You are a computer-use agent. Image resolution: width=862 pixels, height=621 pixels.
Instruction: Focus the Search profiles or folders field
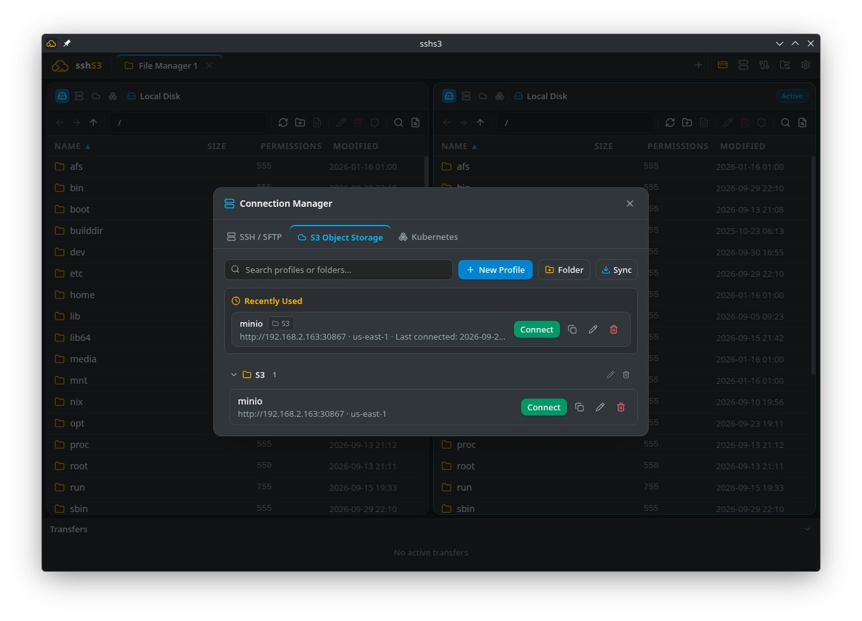[338, 270]
